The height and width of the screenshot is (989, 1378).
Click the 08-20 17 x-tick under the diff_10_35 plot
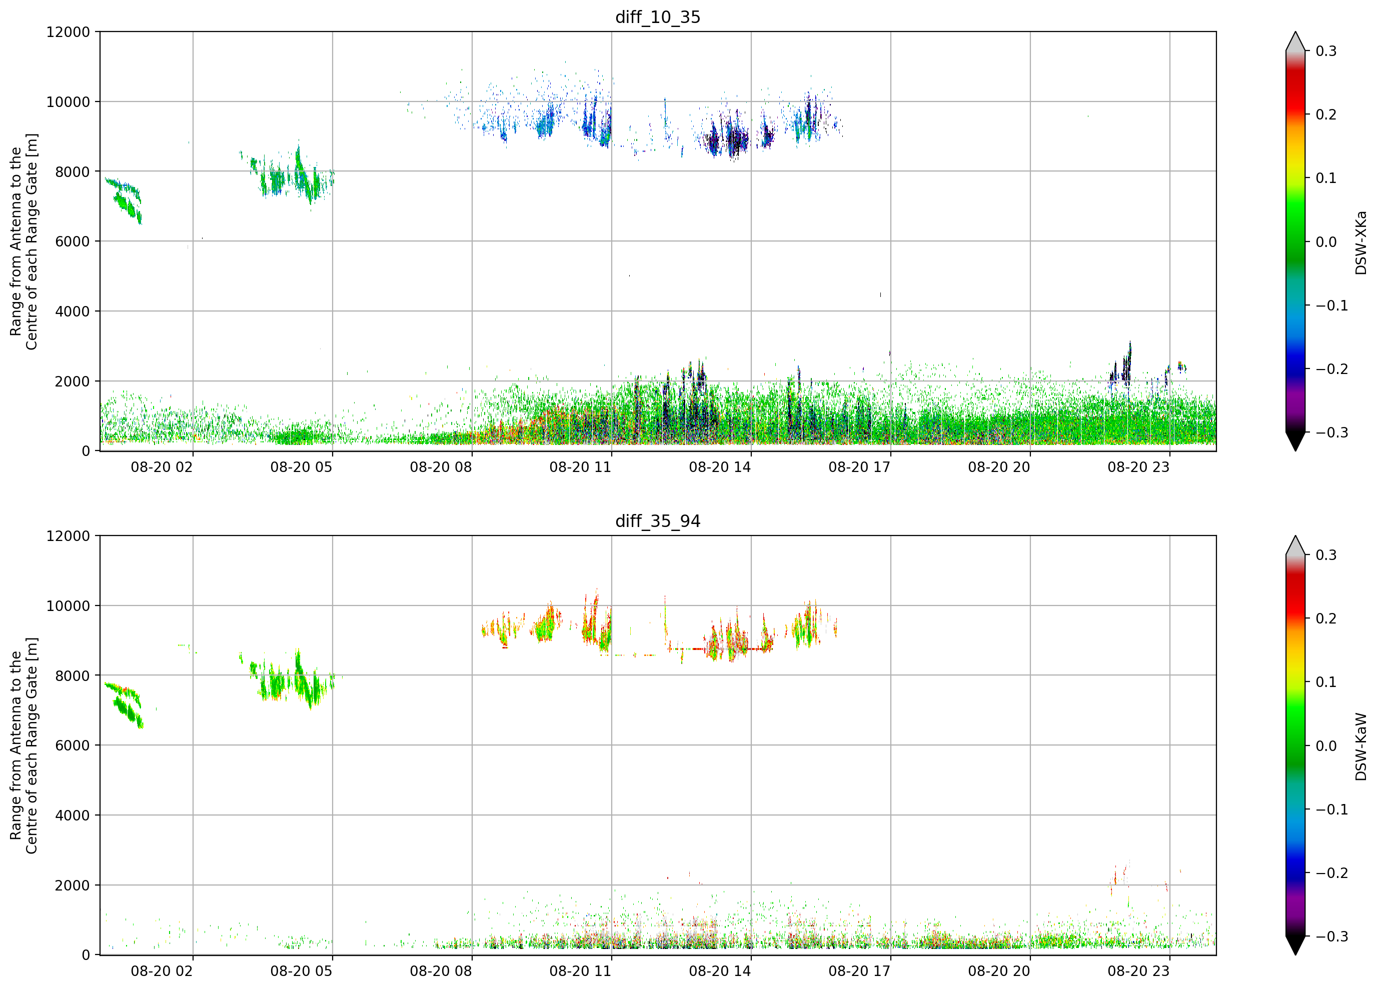(x=860, y=467)
